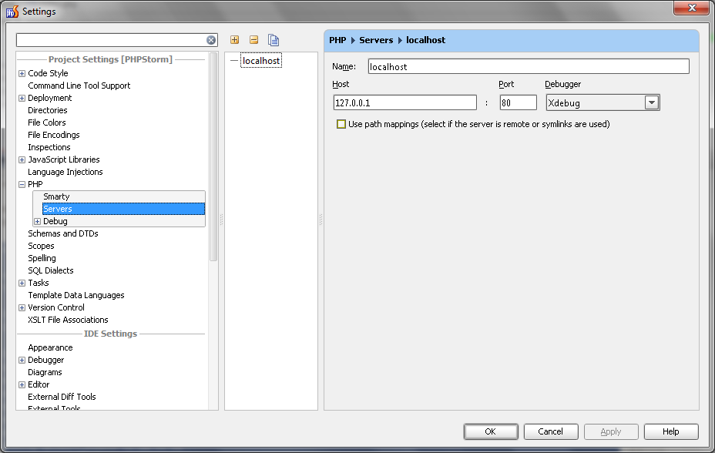Open Directories settings
The image size is (715, 453).
click(48, 110)
